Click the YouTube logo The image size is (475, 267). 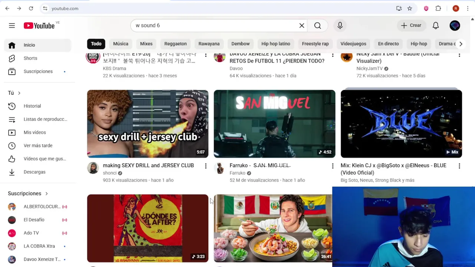(39, 26)
